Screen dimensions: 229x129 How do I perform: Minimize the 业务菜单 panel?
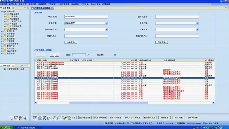(25, 8)
